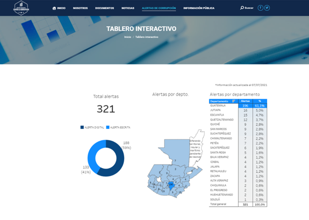This screenshot has width=309, height=220.
Task: Open the Facebook page icon
Action: (x=260, y=8)
